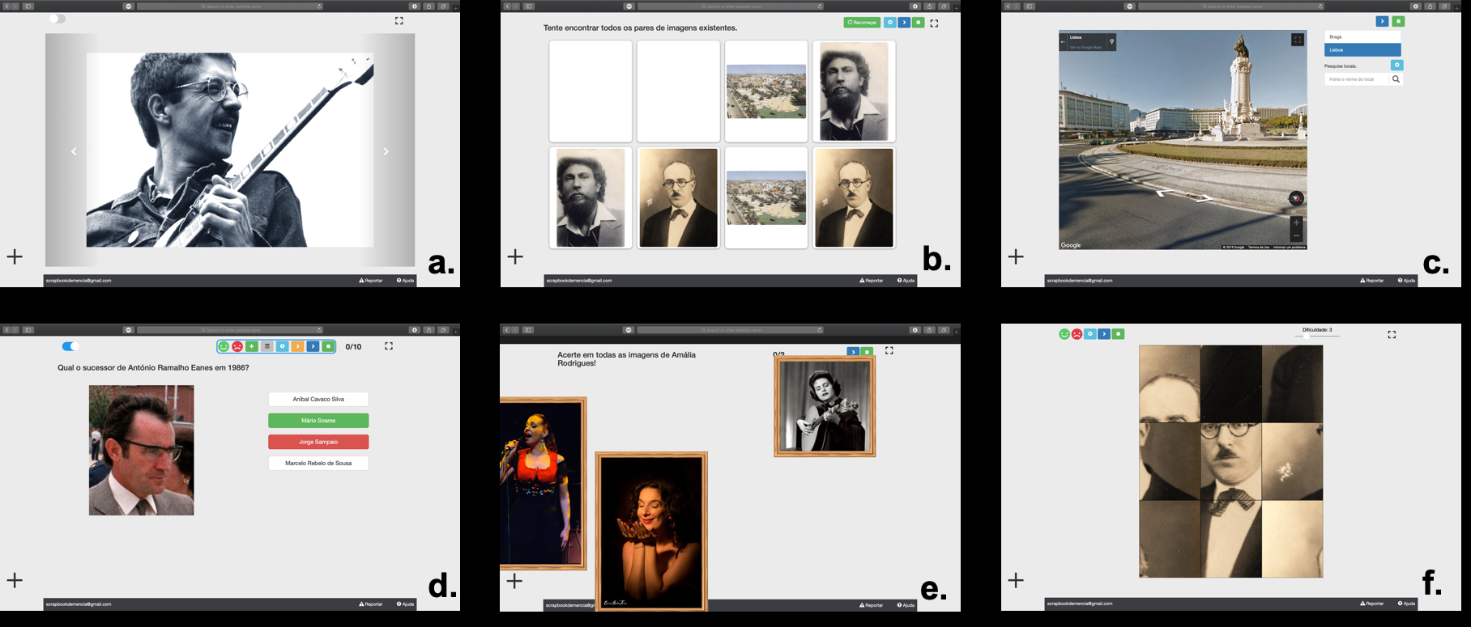Open Ver no Google Maps link

pyautogui.click(x=1085, y=47)
